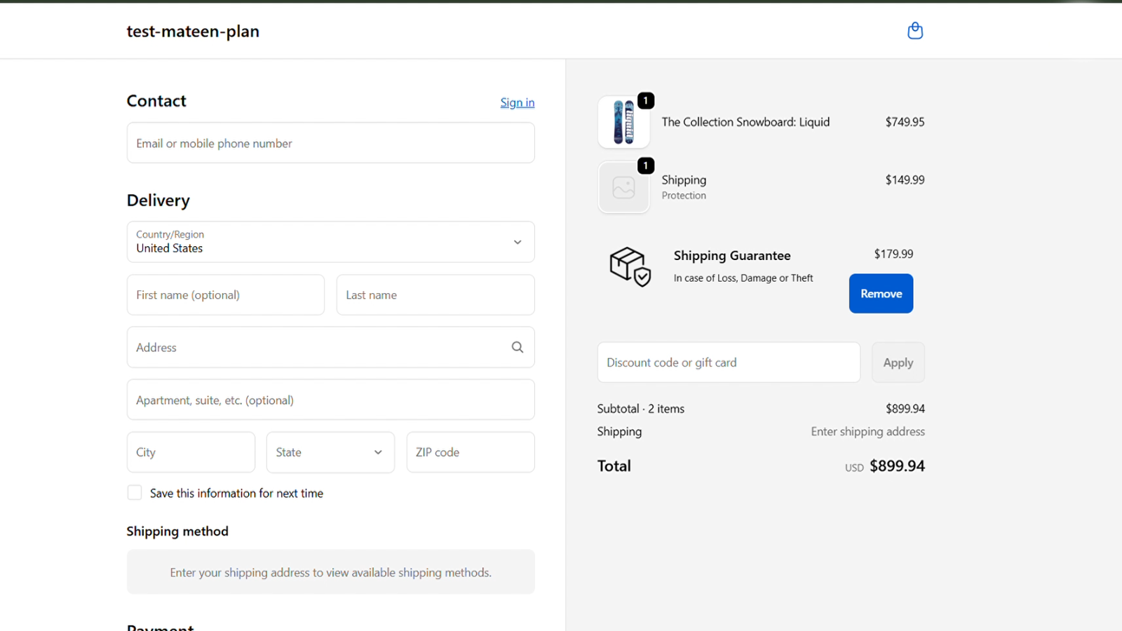
Task: Click the Shipping Guarantee box shield icon
Action: pos(630,266)
